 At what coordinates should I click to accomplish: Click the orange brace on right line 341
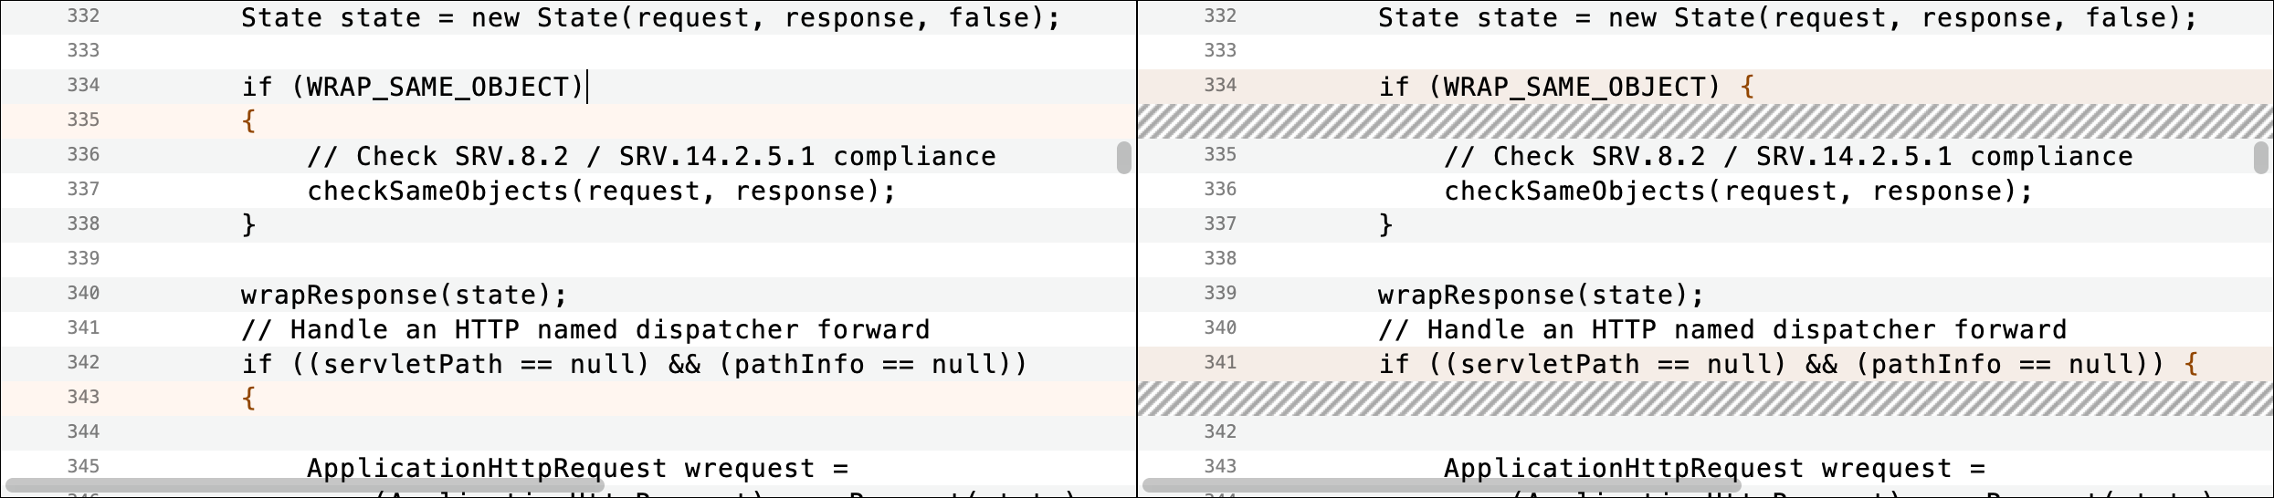(2191, 364)
